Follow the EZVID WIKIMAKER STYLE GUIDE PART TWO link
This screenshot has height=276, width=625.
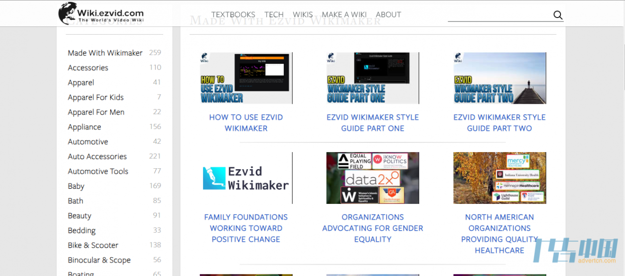click(500, 123)
